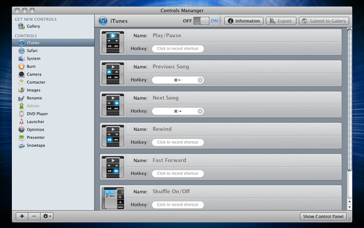The height and width of the screenshot is (228, 364).
Task: Open the Burn control set
Action: pyautogui.click(x=53, y=67)
